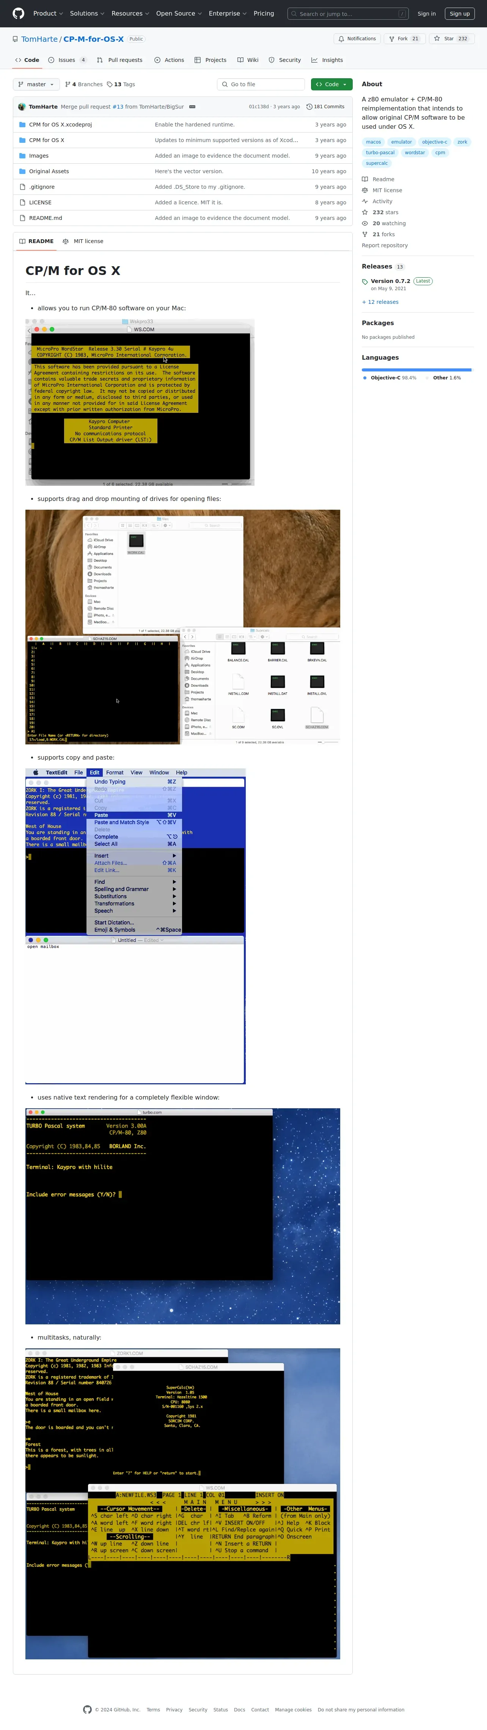Open the Code tab
The height and width of the screenshot is (1730, 487).
pyautogui.click(x=27, y=60)
